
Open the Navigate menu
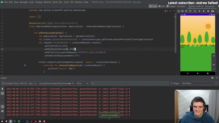click(24, 2)
